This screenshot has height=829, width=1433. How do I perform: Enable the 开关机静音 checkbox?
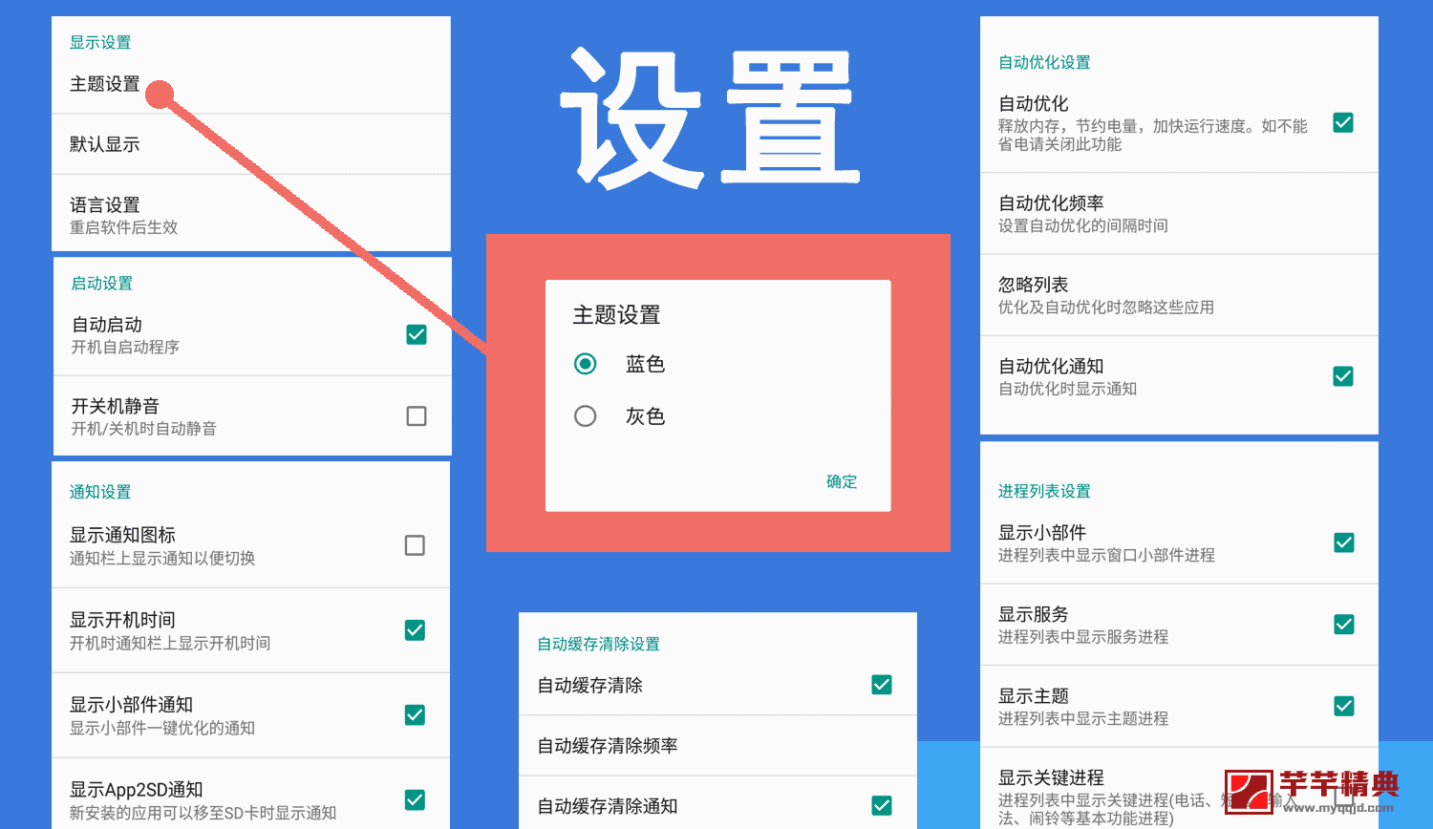click(x=417, y=416)
